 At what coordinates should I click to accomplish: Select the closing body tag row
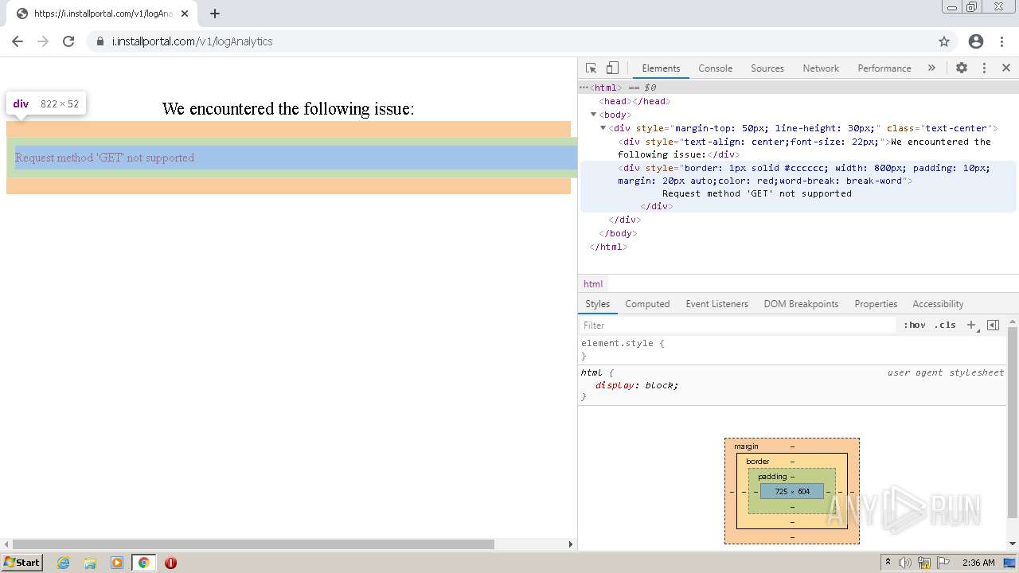click(798, 233)
